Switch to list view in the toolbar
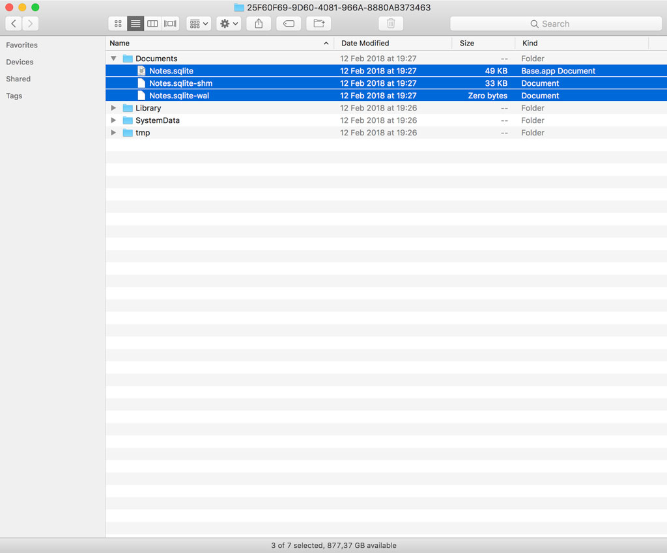Screen dimensions: 667x553 tap(135, 23)
